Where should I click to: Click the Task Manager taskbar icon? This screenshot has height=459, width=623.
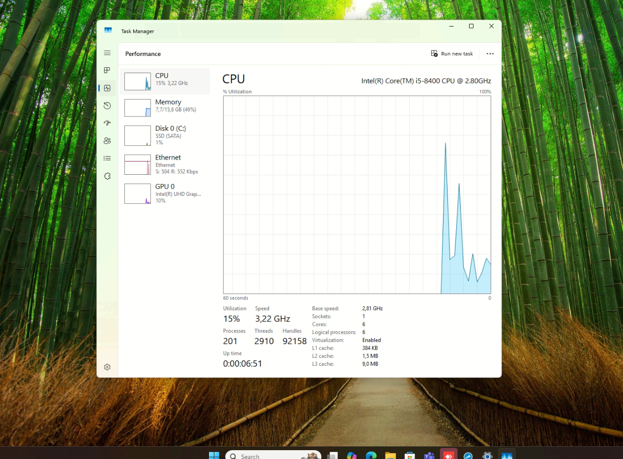[x=506, y=455]
